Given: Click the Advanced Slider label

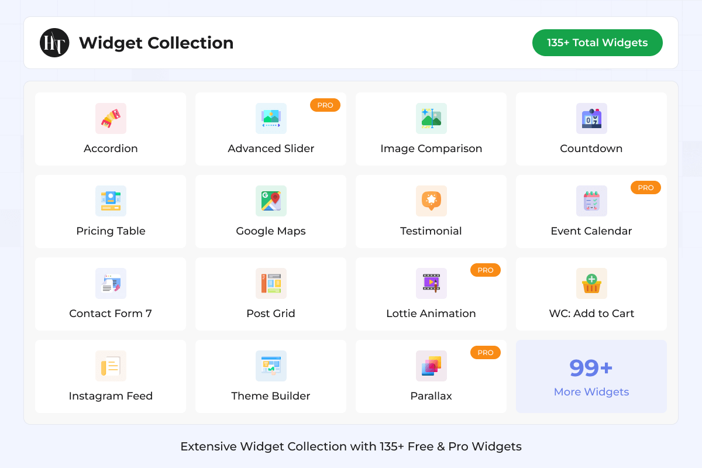Looking at the screenshot, I should [271, 149].
